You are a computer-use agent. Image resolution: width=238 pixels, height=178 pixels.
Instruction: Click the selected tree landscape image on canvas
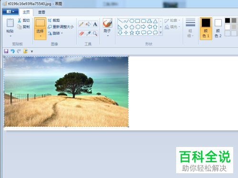pyautogui.click(x=66, y=92)
